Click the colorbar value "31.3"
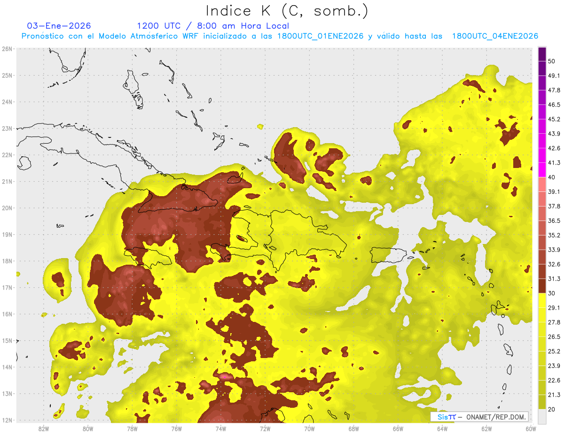 pyautogui.click(x=554, y=279)
